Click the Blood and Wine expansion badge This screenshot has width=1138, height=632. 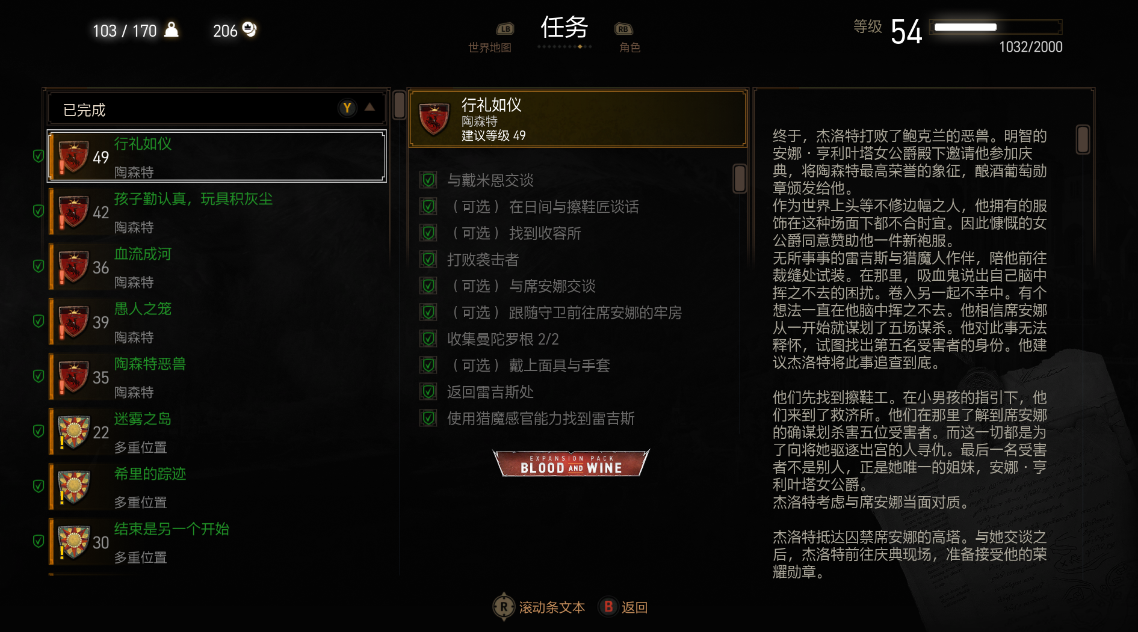[x=571, y=463]
